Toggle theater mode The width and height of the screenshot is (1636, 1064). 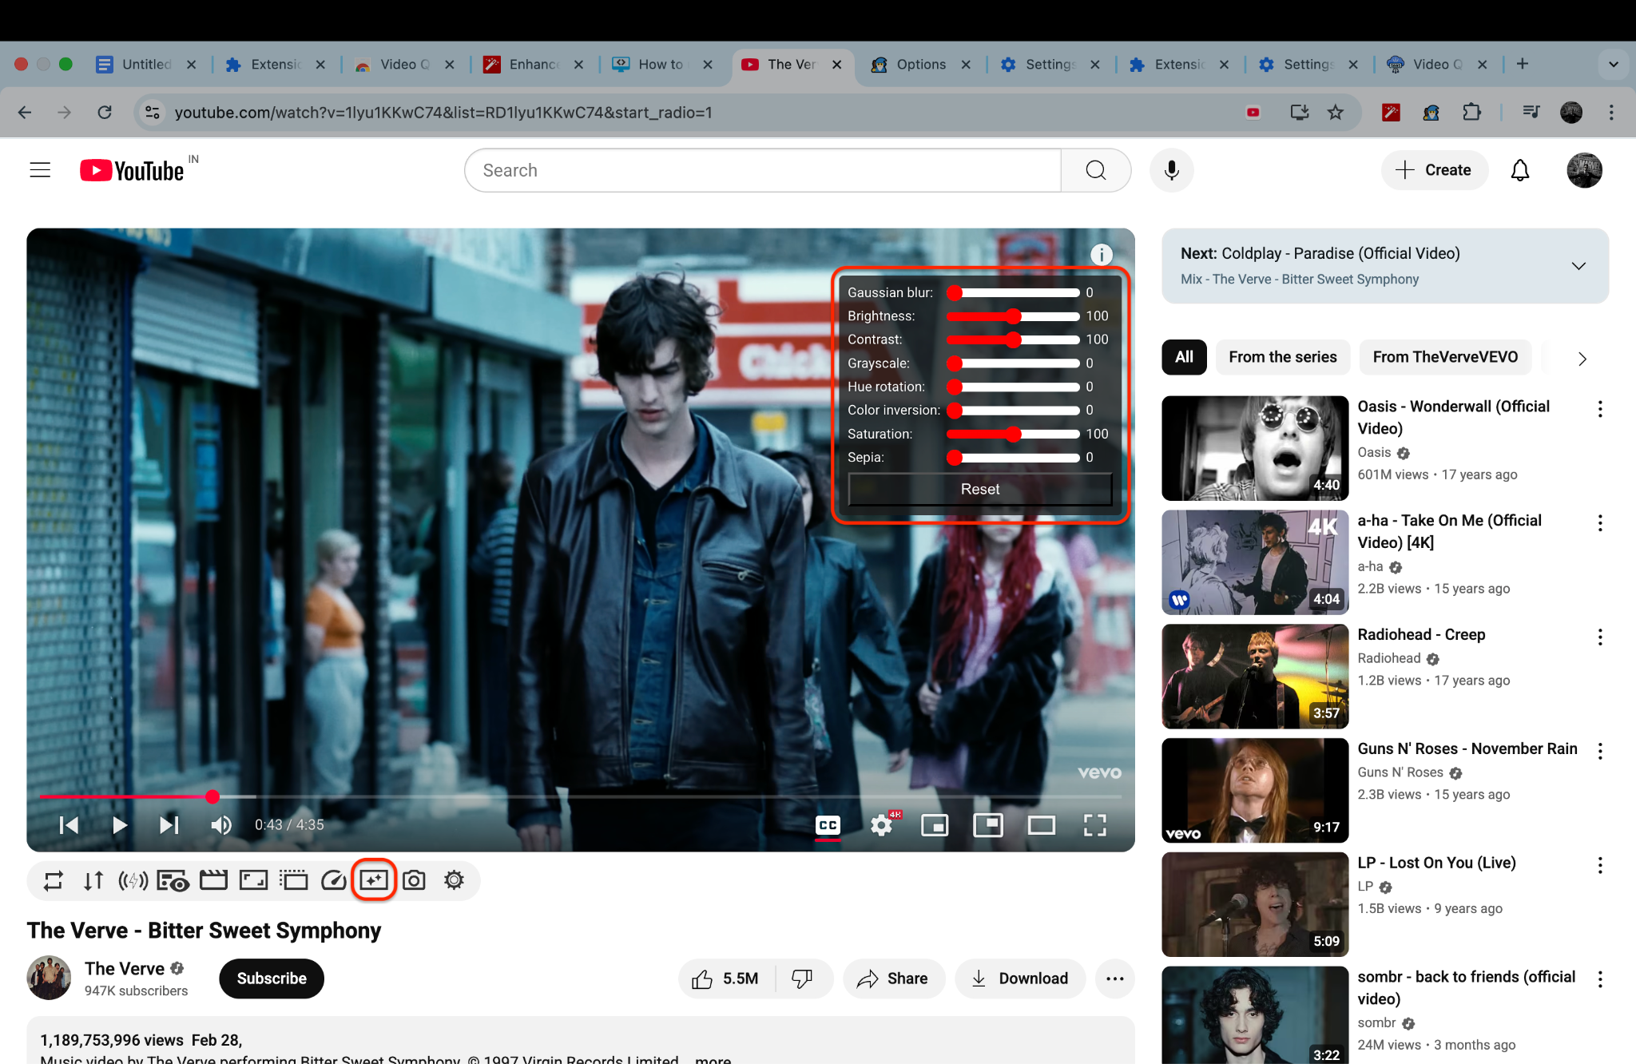point(1042,825)
